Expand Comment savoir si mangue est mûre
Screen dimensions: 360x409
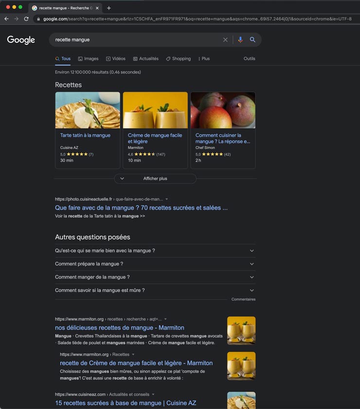coord(155,290)
